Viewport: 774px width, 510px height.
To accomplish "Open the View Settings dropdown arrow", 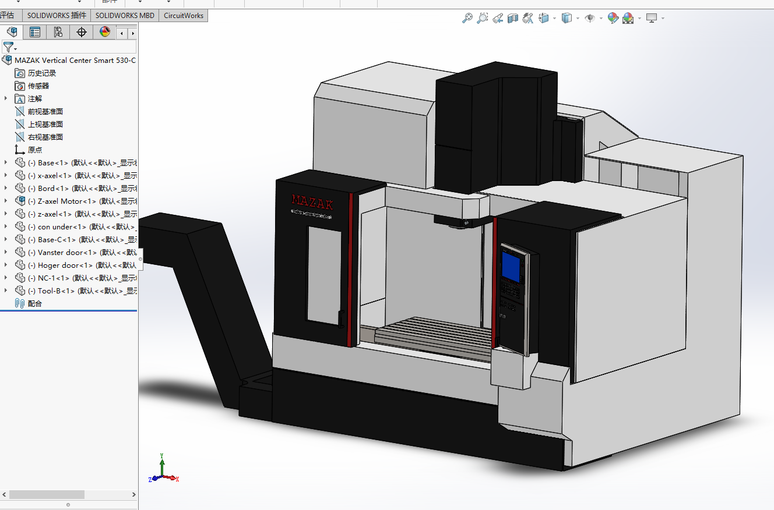I will 663,18.
